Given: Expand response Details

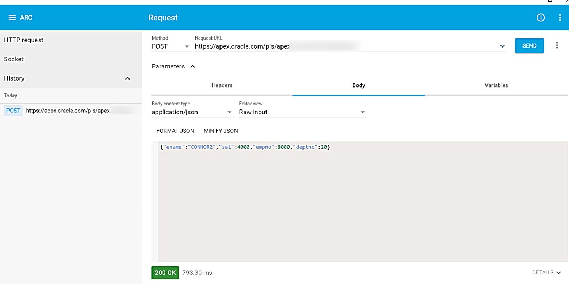Looking at the screenshot, I should [546, 273].
